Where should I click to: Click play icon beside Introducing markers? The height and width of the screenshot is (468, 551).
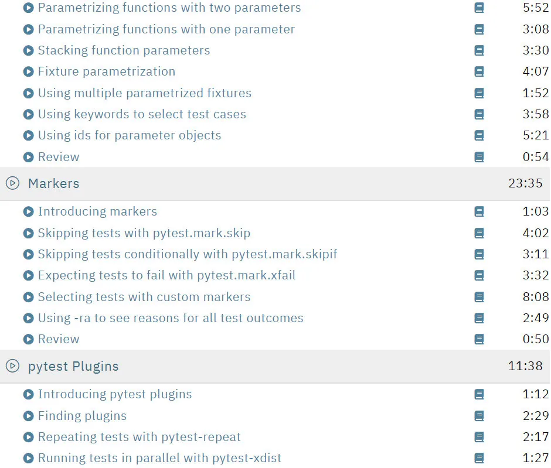[29, 211]
